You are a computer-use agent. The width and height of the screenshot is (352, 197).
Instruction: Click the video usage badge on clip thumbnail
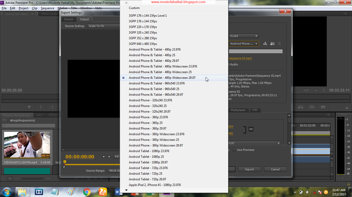43,156
